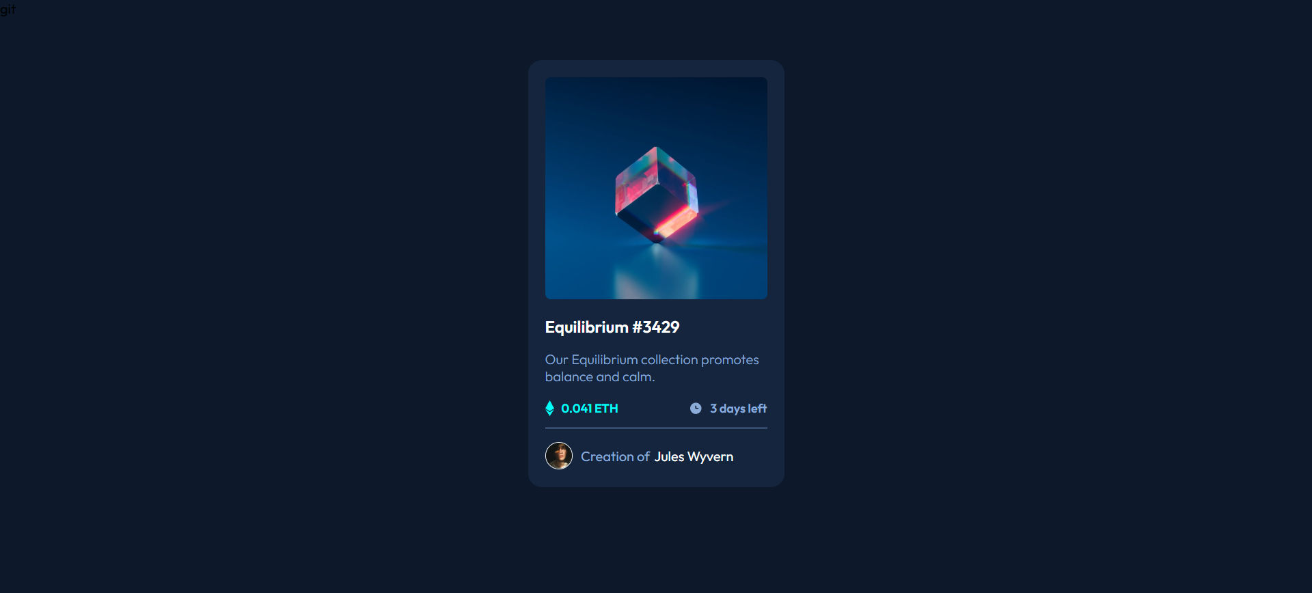1312x593 pixels.
Task: Click the #3429 number in the title
Action: coord(656,327)
